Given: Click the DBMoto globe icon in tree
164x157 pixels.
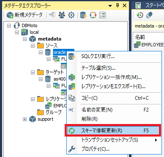Looking at the screenshot, I should [17, 25].
